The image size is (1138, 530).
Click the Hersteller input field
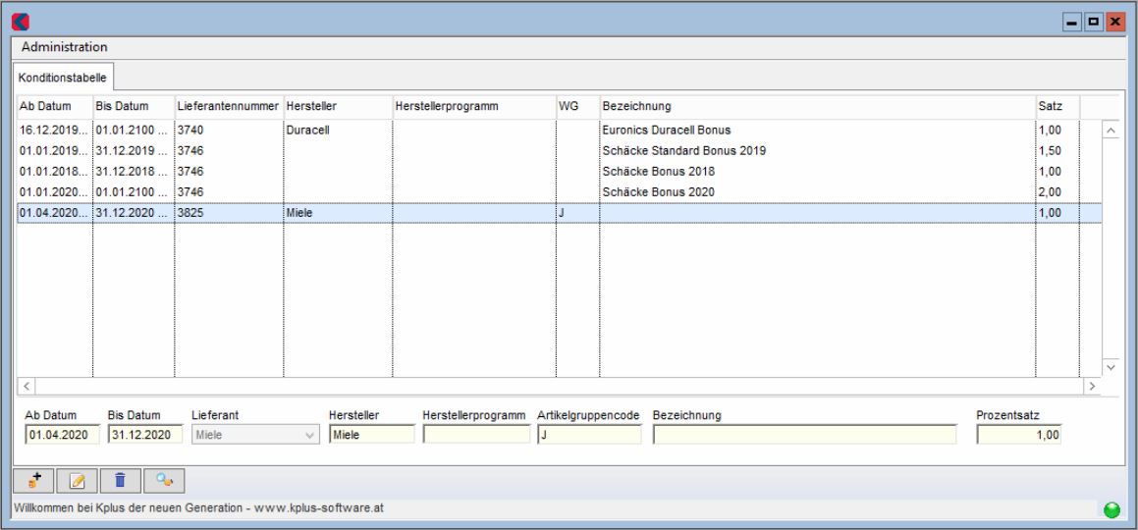pos(371,435)
